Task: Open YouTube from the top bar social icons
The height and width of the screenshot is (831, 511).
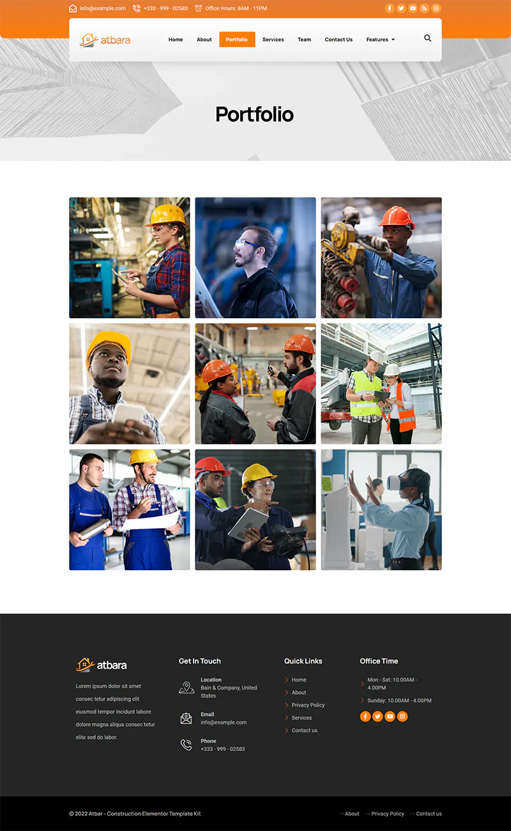Action: coord(413,8)
